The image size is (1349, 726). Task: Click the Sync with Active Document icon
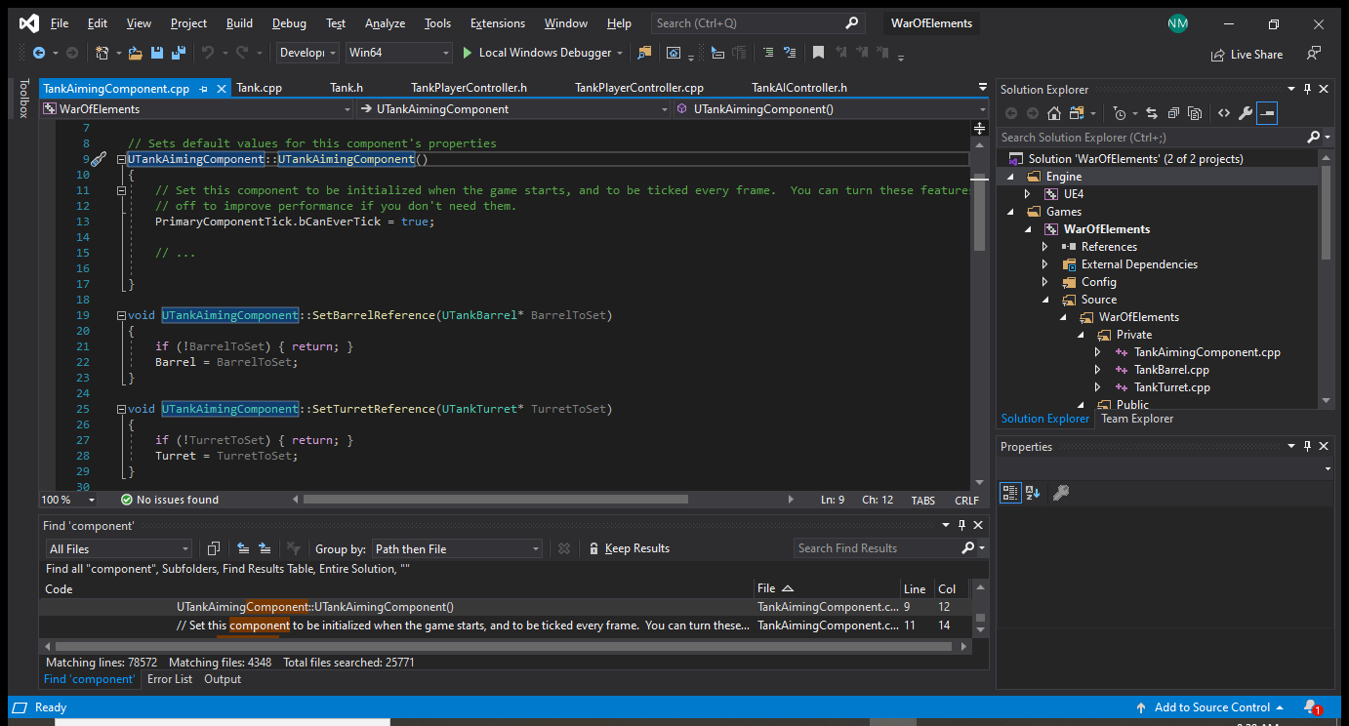pyautogui.click(x=1152, y=113)
